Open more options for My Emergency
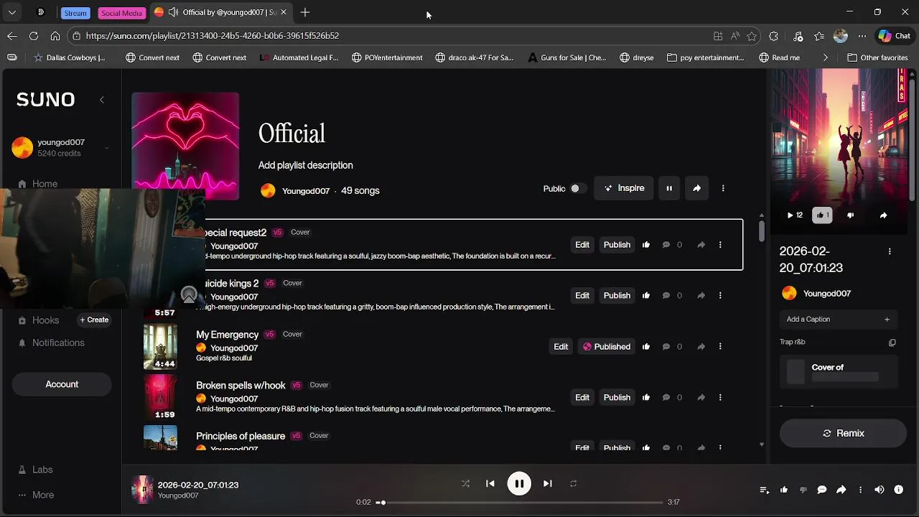This screenshot has width=919, height=517. pos(720,347)
